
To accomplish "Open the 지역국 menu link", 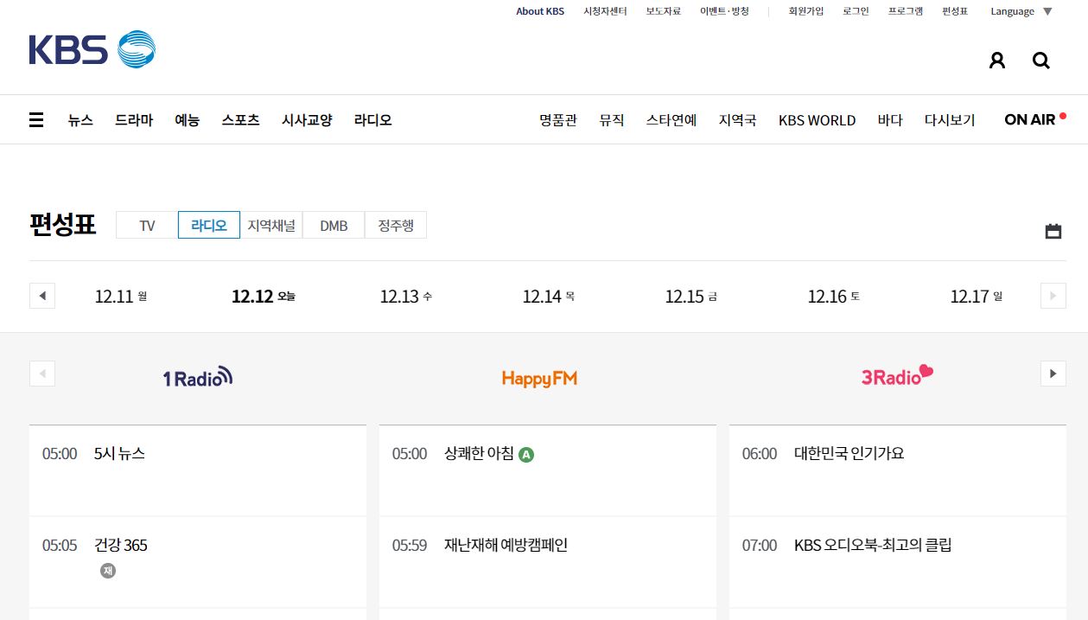I will point(737,120).
